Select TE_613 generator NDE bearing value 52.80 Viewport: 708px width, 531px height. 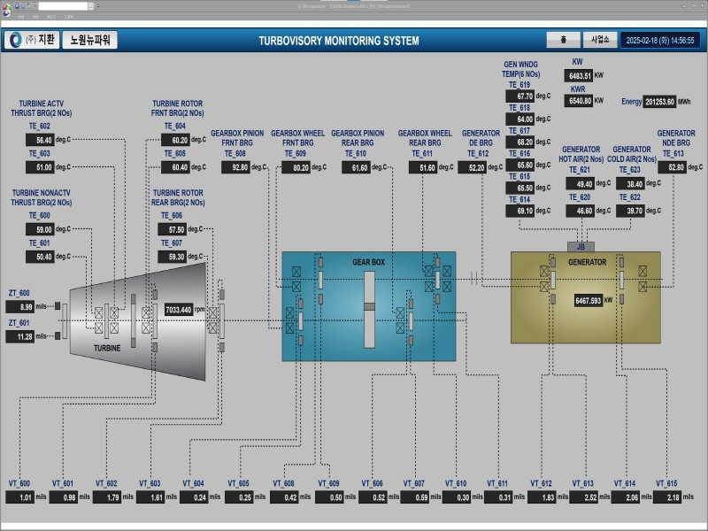(x=672, y=167)
